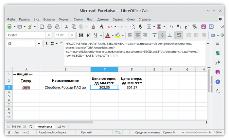Screen dimensions: 229x140
Task: Select the Мосбиржа sheet tab
Action: pos(45,127)
